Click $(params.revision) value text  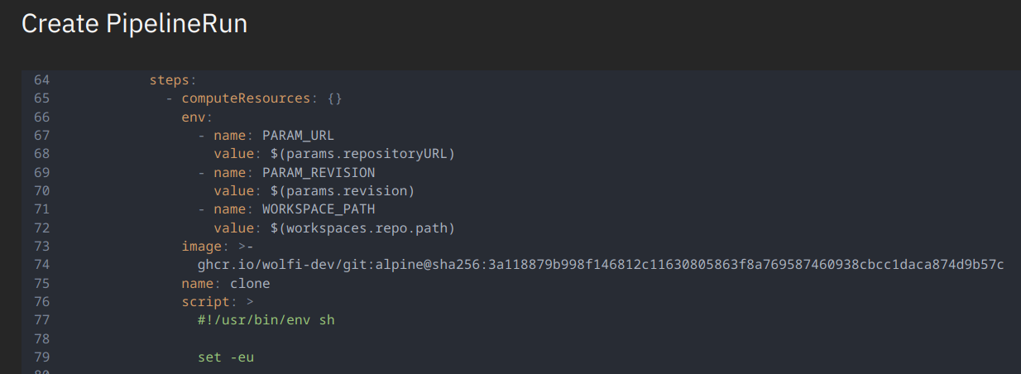[x=330, y=191]
